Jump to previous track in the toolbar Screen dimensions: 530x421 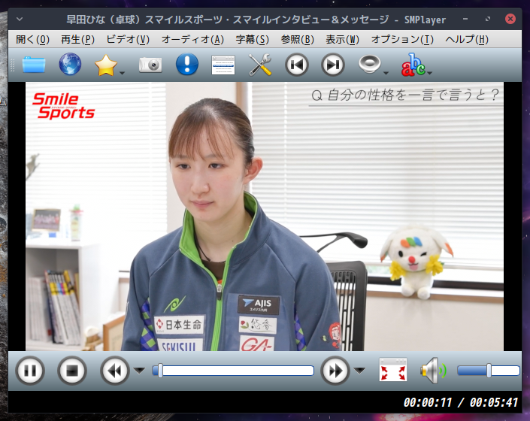click(x=296, y=65)
